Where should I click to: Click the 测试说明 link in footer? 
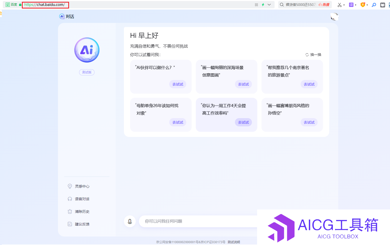coord(234,242)
